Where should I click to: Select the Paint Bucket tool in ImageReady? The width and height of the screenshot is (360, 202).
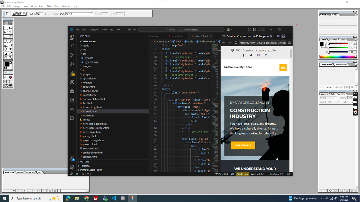[x=6, y=49]
